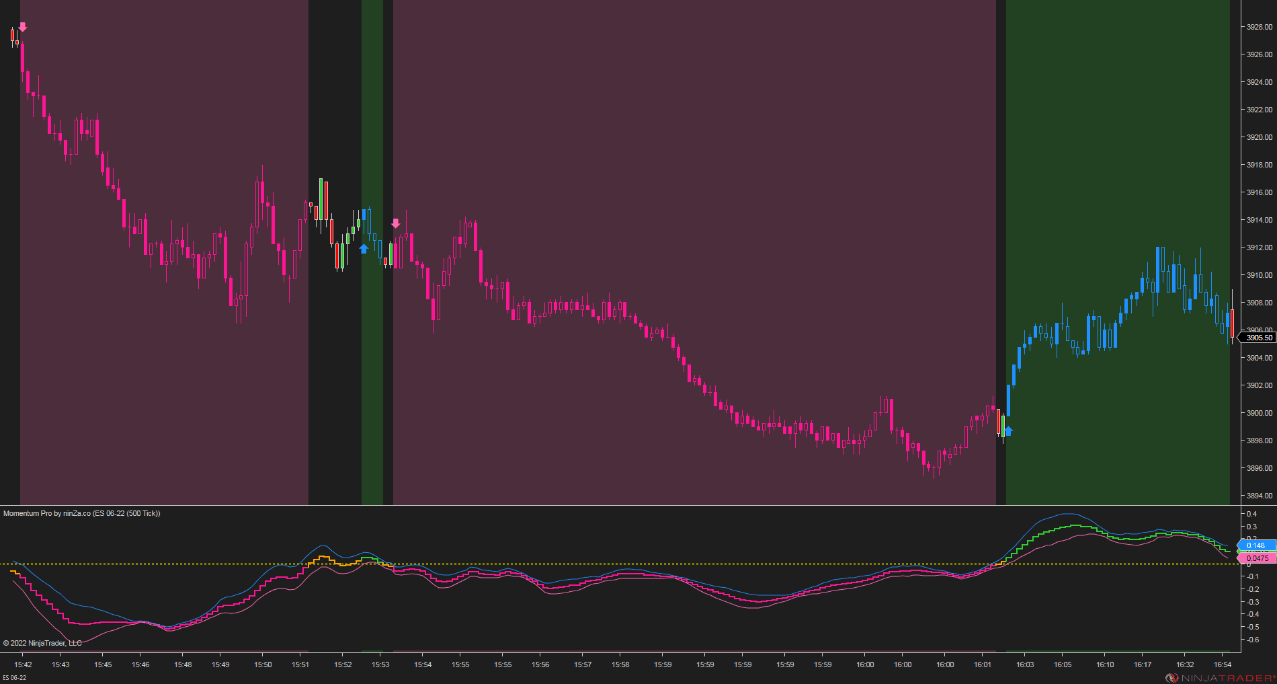The width and height of the screenshot is (1277, 684).
Task: Click the 3922.00 price axis label
Action: click(1260, 110)
